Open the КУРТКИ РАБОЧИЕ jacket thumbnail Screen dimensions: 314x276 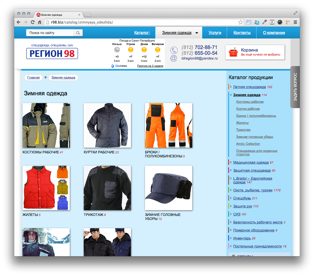point(107,125)
